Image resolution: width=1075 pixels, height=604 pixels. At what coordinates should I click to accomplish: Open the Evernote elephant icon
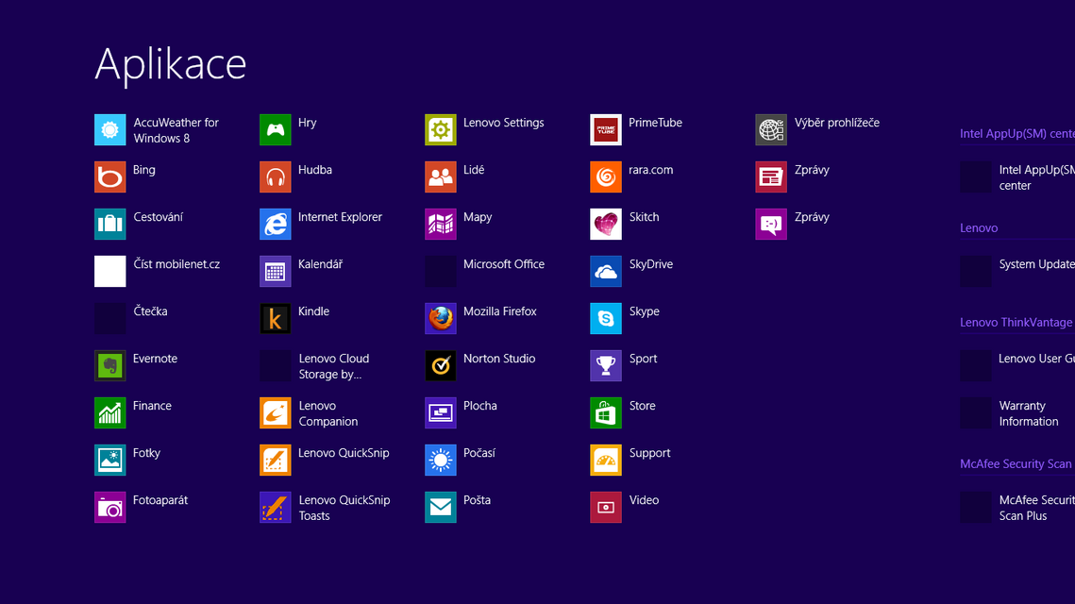click(x=110, y=366)
